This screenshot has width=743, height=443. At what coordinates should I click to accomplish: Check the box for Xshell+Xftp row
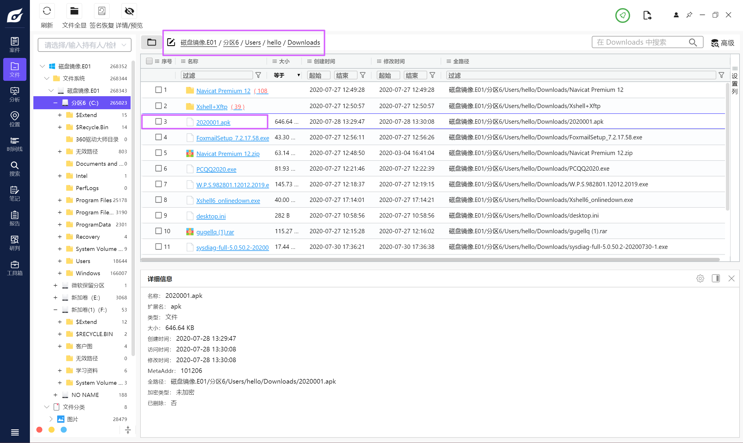pos(158,106)
